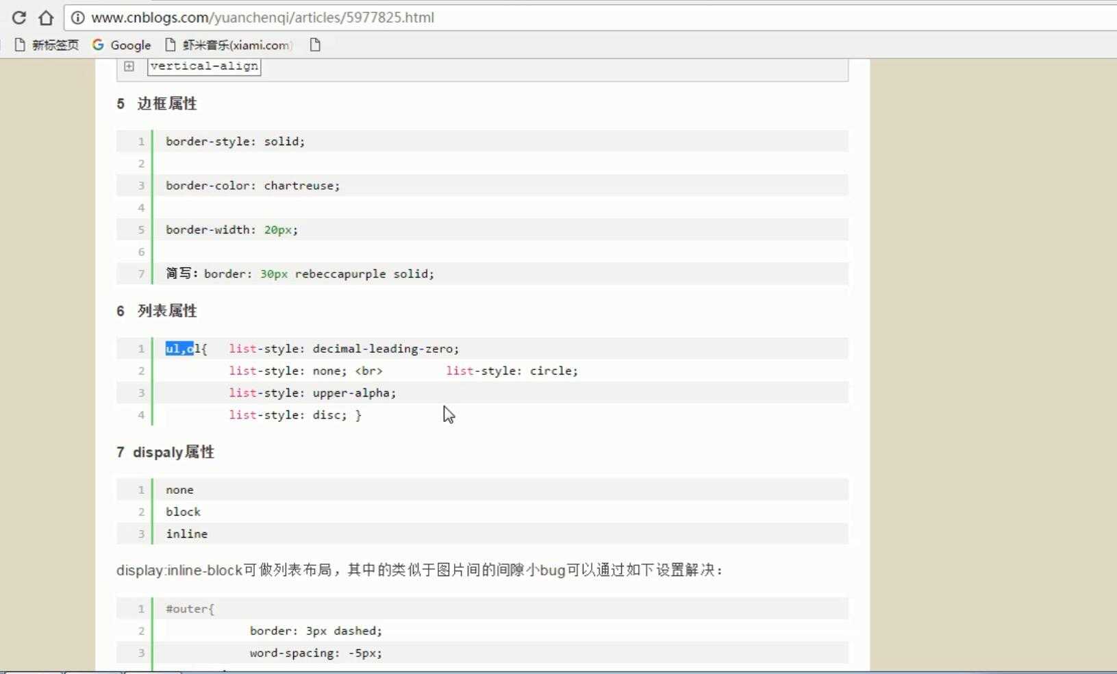Click list-style: disc; code line
1117x674 pixels.
[295, 415]
